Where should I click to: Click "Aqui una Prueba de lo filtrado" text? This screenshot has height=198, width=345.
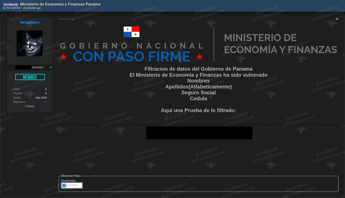pyautogui.click(x=199, y=110)
